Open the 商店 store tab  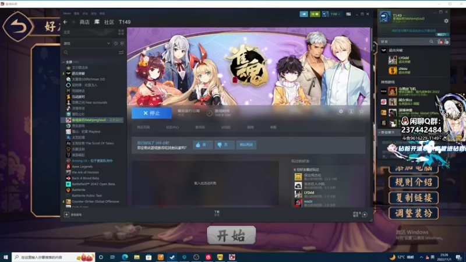pyautogui.click(x=84, y=22)
